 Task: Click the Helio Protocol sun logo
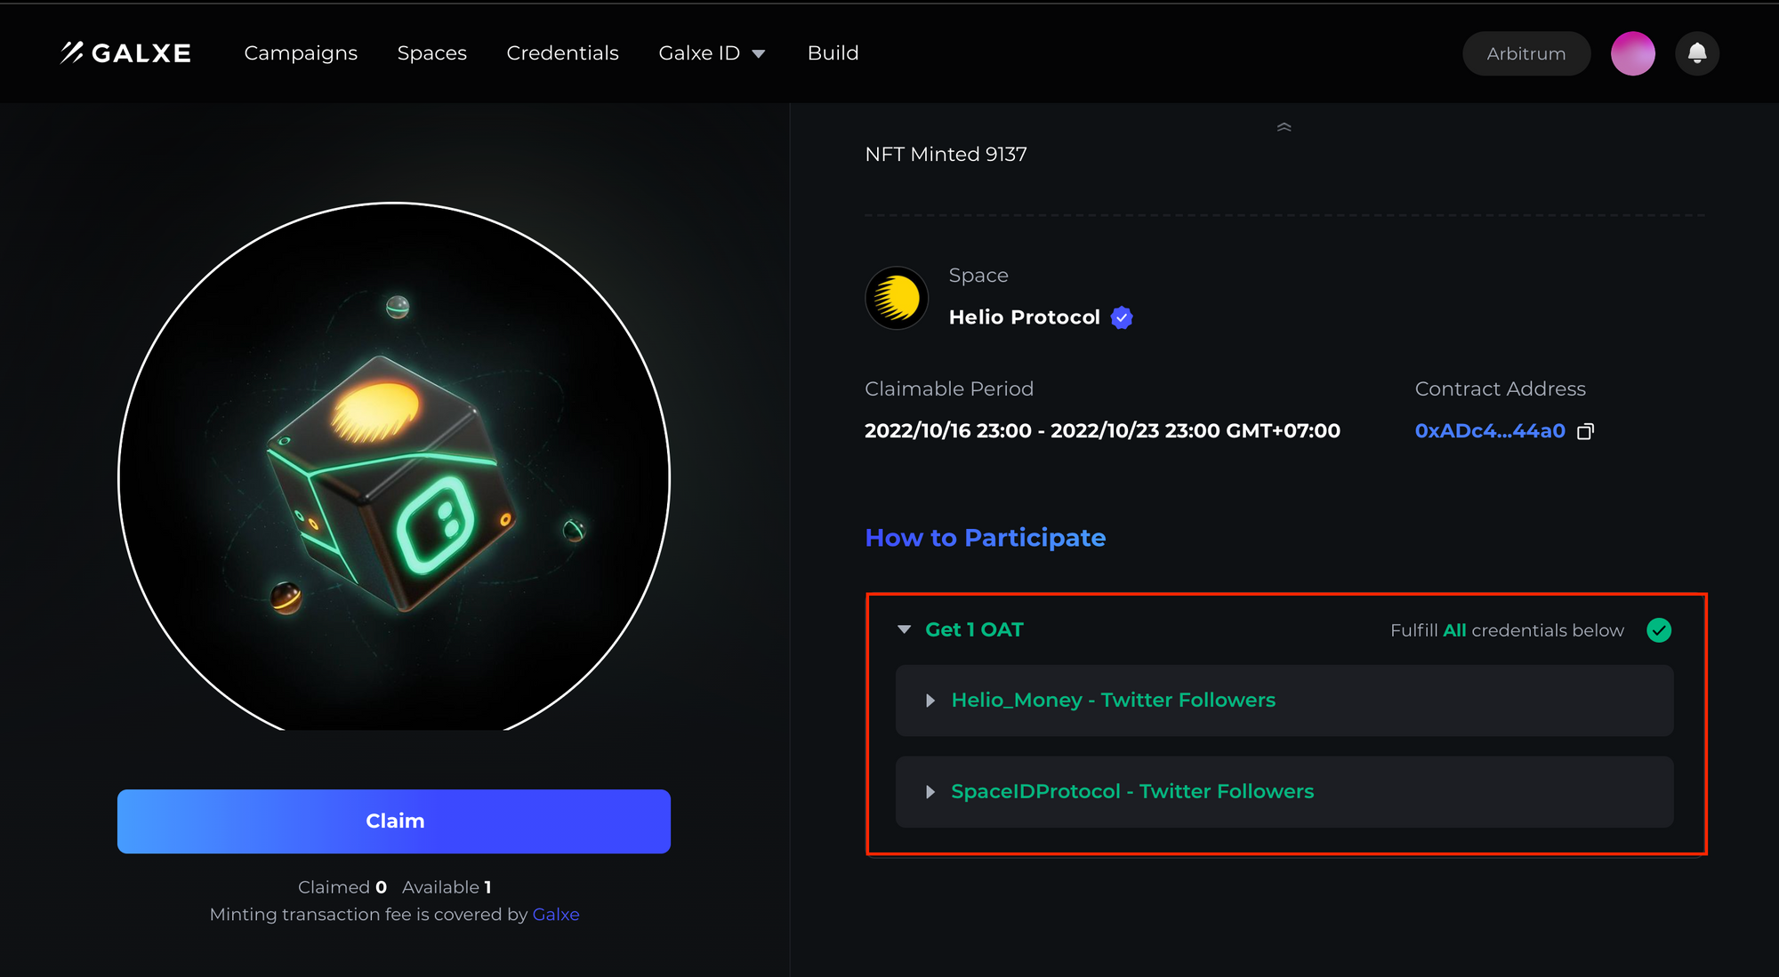tap(897, 298)
